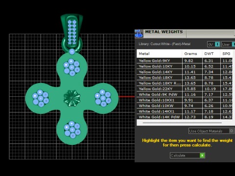This screenshot has width=235, height=176.
Task: Click the 9.91 grams value
Action: tap(189, 100)
